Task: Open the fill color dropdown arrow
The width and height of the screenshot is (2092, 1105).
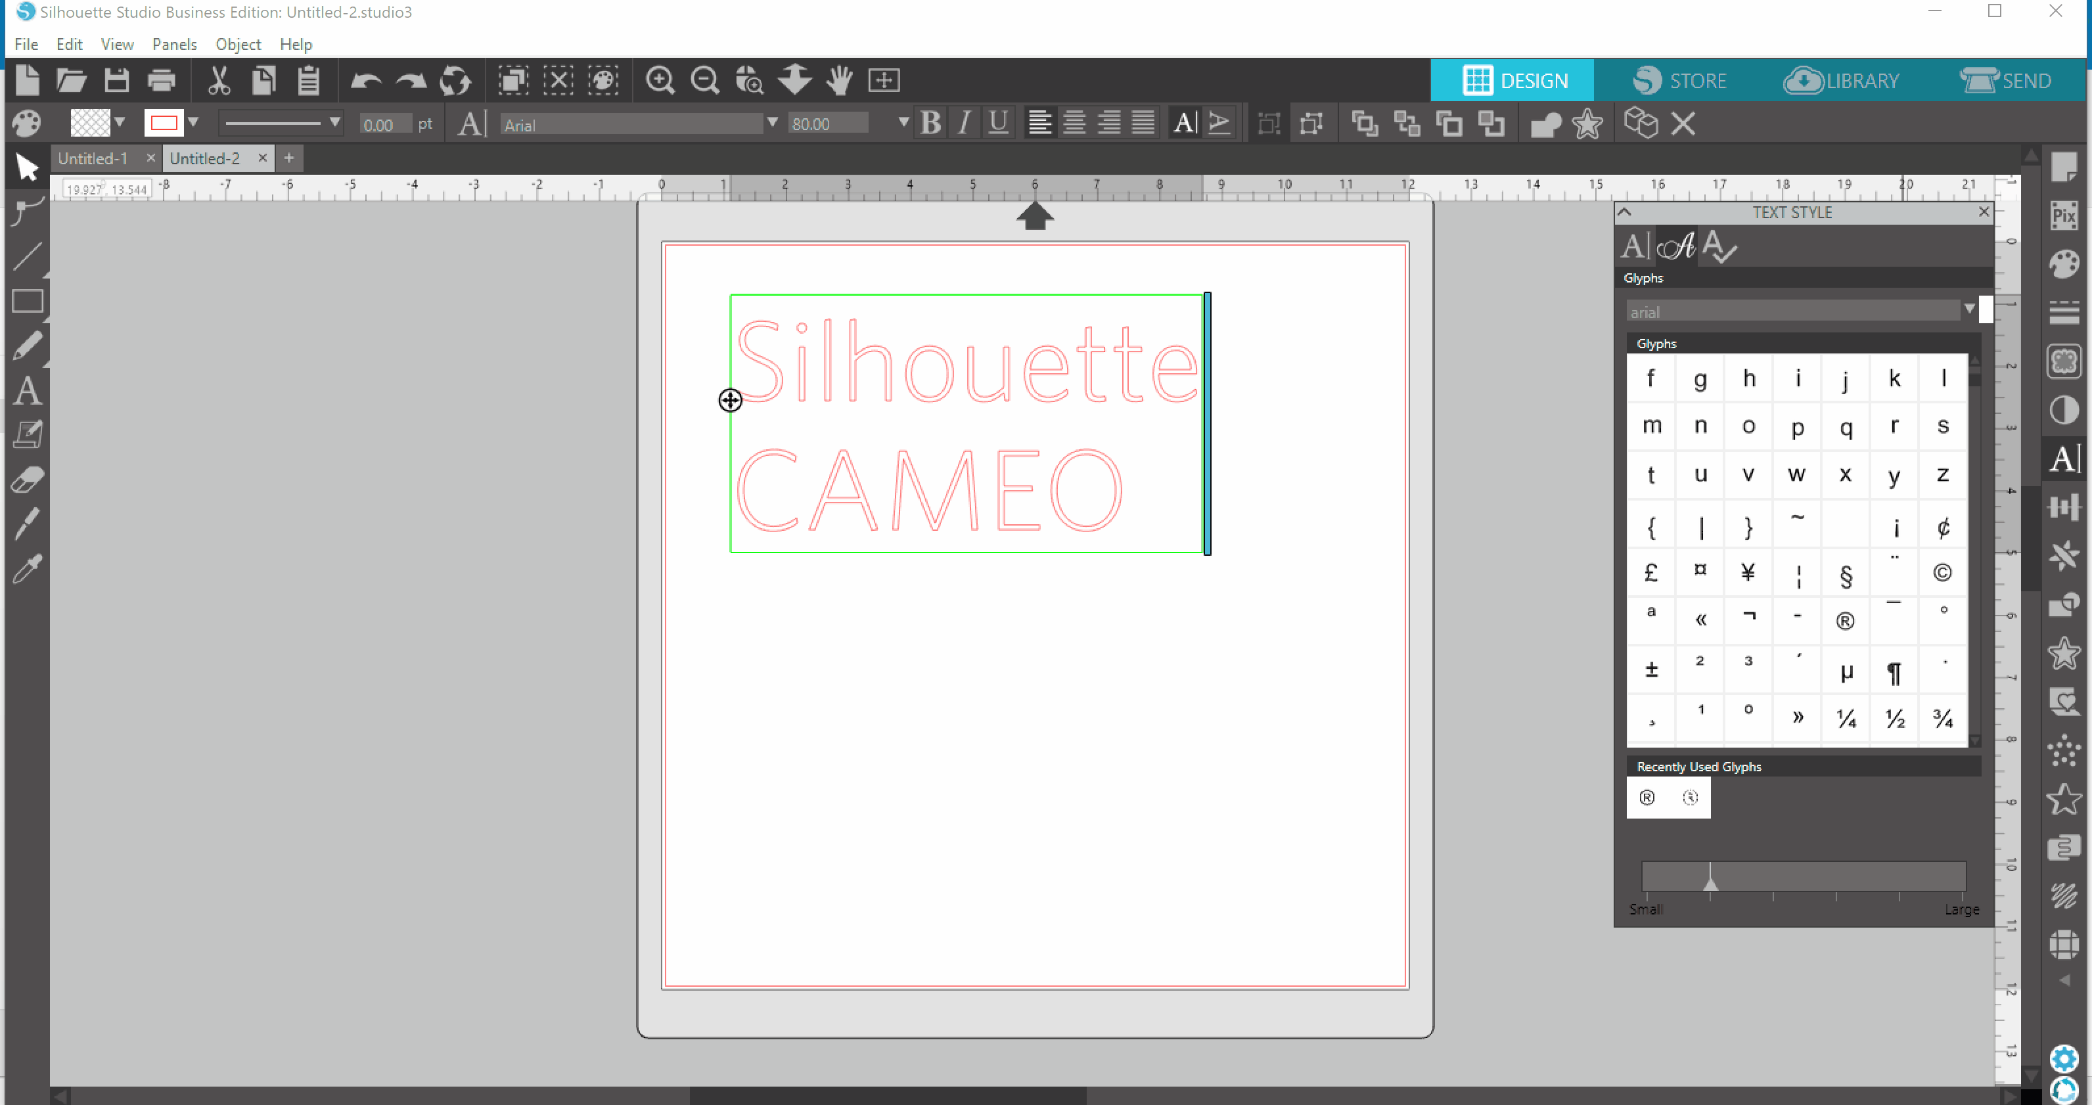Action: 120,123
